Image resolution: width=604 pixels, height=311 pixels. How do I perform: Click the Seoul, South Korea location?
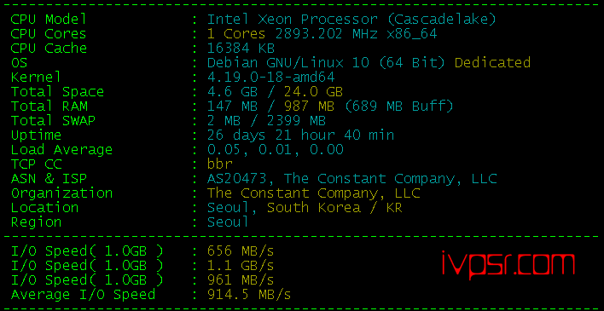305,207
